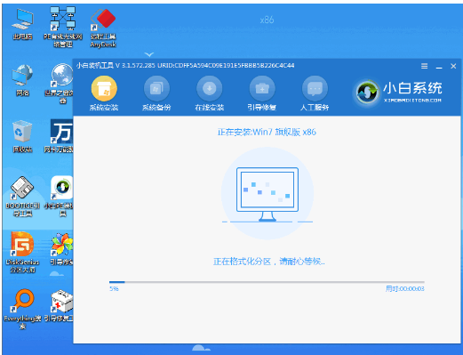Switch to the 系统备份 tab
Screen dimensions: 463x355
point(156,93)
